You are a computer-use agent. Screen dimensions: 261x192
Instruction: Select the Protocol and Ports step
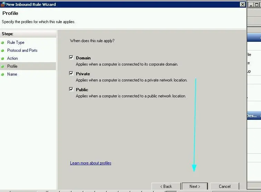point(22,50)
